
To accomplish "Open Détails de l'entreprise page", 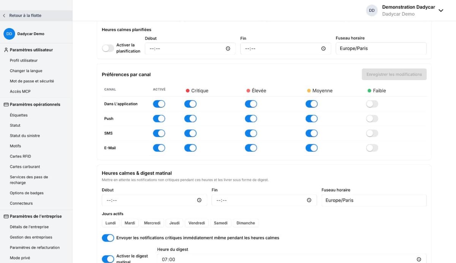I will tap(29, 227).
